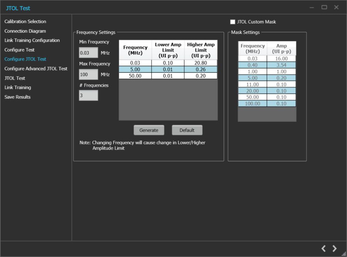Image resolution: width=347 pixels, height=257 pixels.
Task: Click the resize grip at window corner
Action: click(344, 254)
